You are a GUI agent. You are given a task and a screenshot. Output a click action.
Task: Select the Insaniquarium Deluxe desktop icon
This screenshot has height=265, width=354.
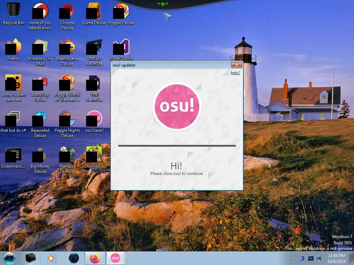coord(67,52)
